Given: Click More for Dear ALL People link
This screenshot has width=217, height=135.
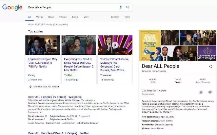Looking at the screenshot, I should [46, 87].
